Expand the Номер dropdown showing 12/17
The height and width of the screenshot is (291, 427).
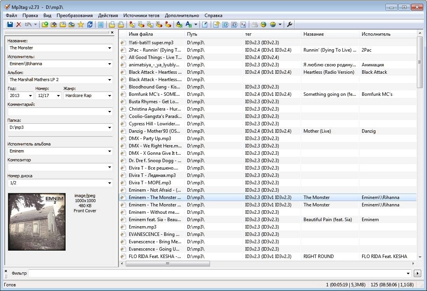point(58,95)
